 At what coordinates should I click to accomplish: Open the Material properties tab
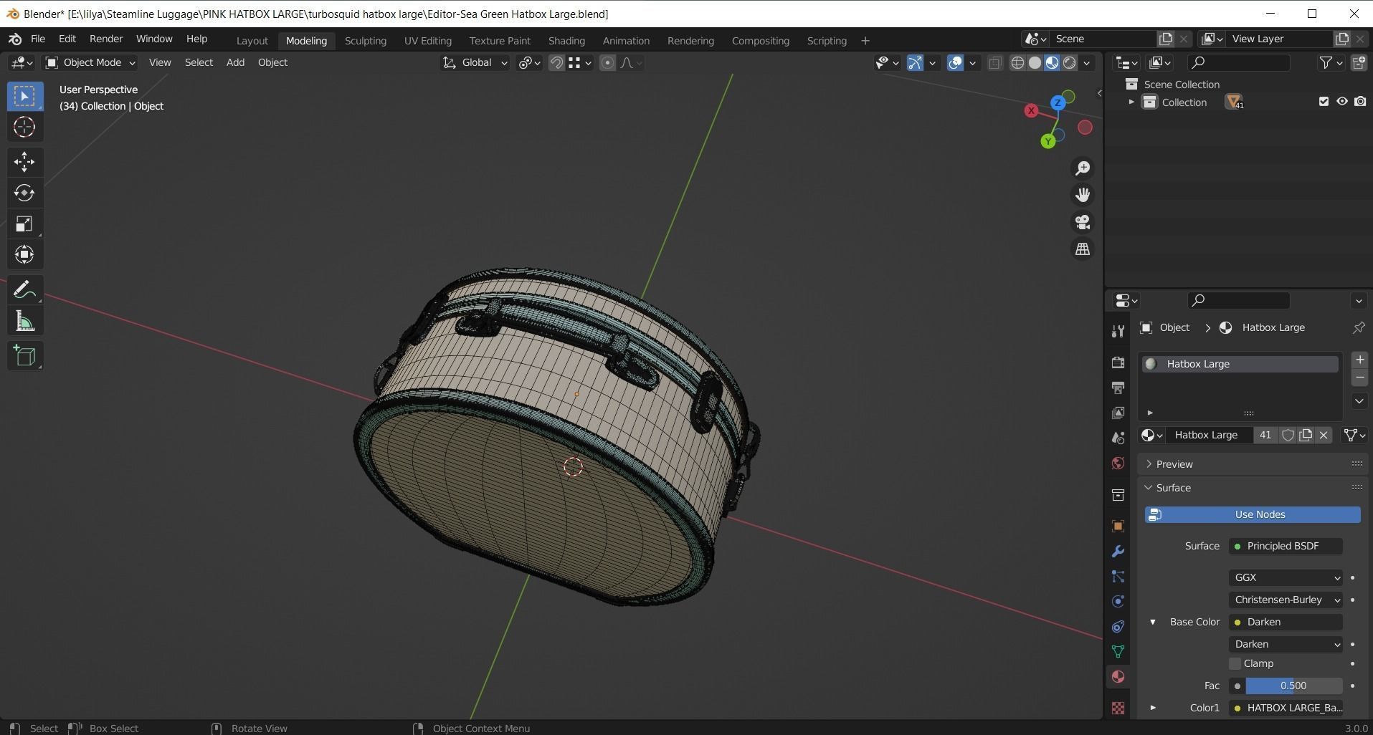tap(1118, 676)
